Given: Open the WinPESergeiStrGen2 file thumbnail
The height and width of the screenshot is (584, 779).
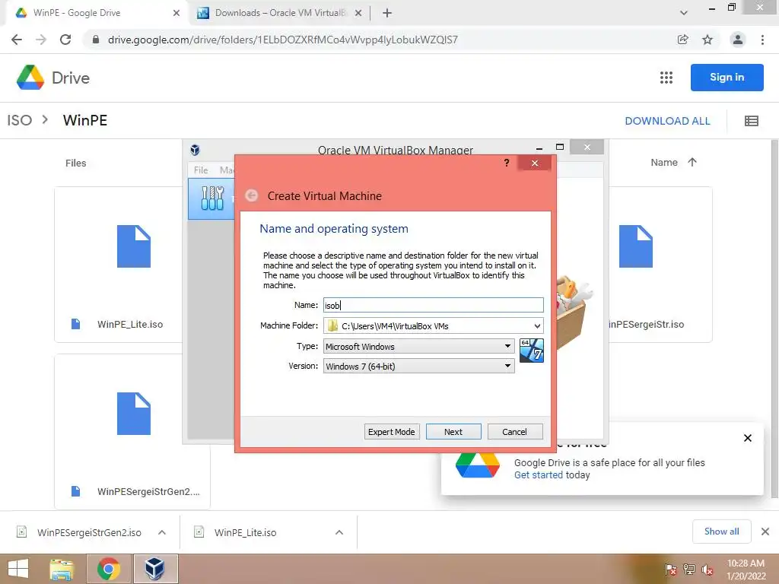Looking at the screenshot, I should [x=133, y=414].
